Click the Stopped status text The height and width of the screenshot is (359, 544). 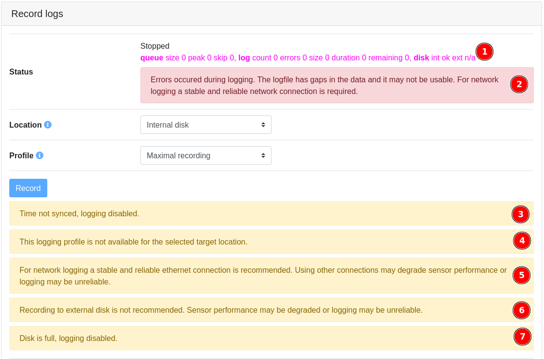pyautogui.click(x=155, y=46)
